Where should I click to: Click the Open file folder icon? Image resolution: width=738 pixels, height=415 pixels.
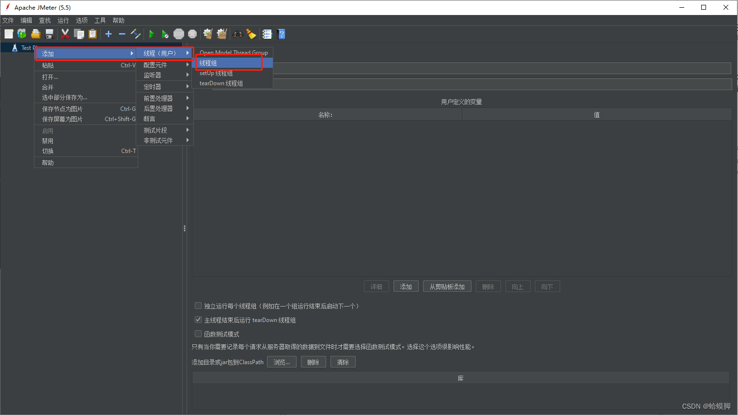(x=35, y=34)
